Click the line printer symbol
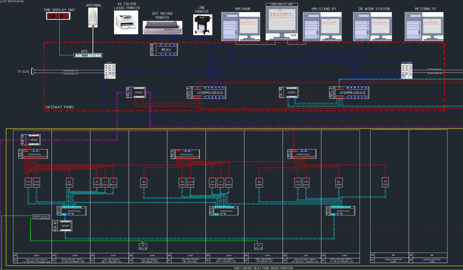 click(x=203, y=25)
